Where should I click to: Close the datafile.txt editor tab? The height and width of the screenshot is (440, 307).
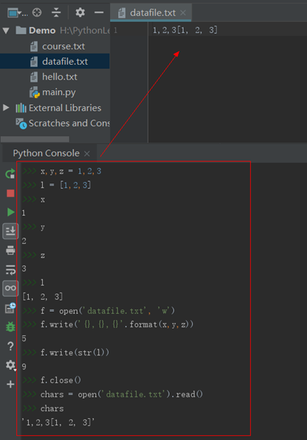coord(183,13)
